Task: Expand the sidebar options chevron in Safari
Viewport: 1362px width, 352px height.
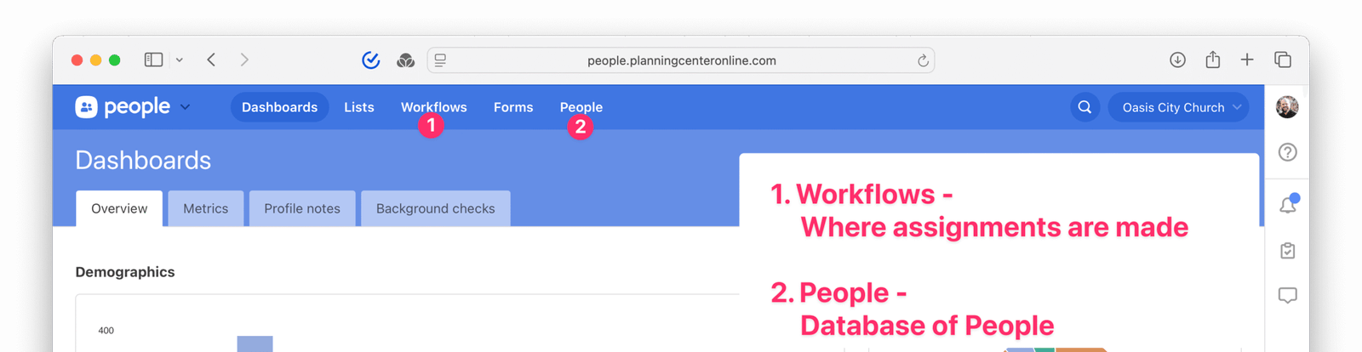Action: pos(179,60)
